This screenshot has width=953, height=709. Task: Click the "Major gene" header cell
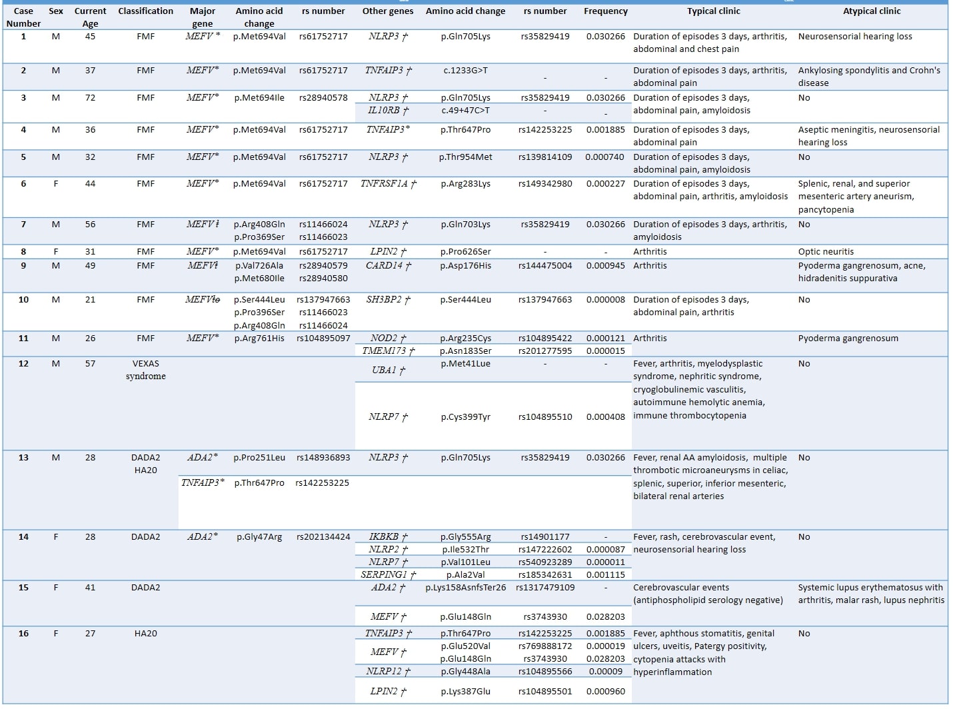[x=202, y=17]
